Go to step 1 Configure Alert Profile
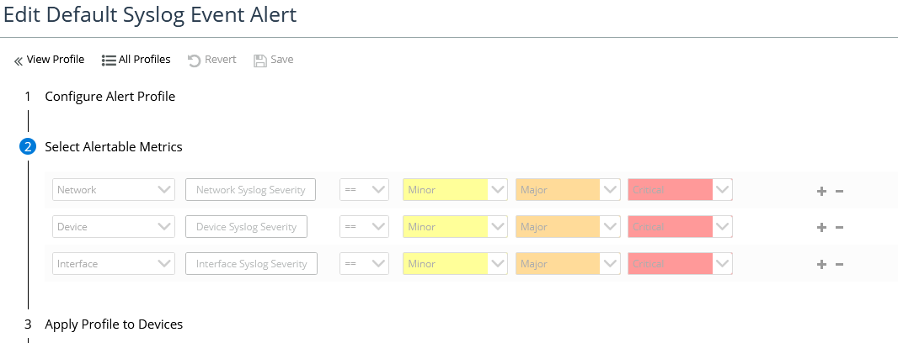 pos(110,97)
